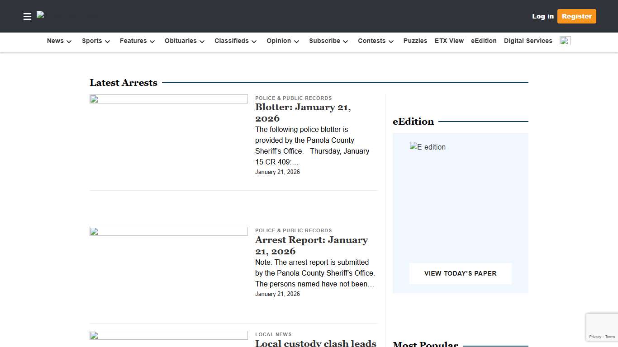Click the broken image icon after Digital Services
This screenshot has height=347, width=618.
[565, 41]
